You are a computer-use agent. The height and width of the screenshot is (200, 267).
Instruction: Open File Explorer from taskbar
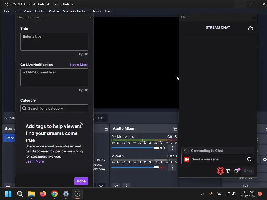(x=32, y=194)
